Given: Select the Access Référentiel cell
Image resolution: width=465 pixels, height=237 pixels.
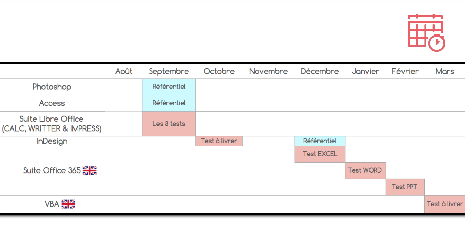Looking at the screenshot, I should pos(169,103).
